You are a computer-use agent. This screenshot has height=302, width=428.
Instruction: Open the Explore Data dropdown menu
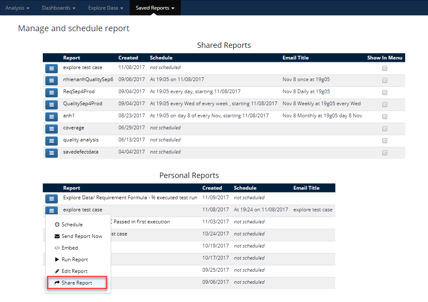(106, 8)
